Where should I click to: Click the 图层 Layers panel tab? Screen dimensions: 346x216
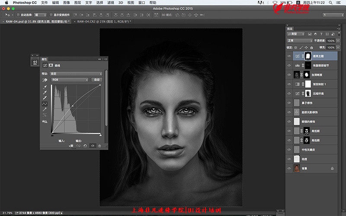pyautogui.click(x=290, y=29)
